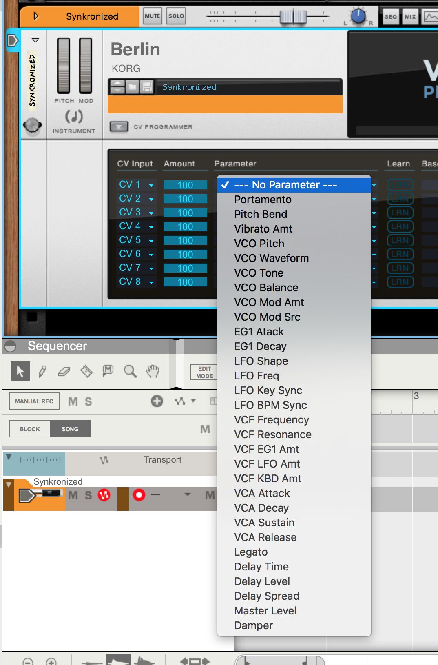Expand the CV PROGRAMMER fold arrow
Image resolution: width=438 pixels, height=665 pixels.
click(x=119, y=126)
